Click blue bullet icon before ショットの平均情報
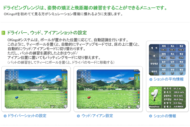The image size is (190, 127). coord(151,79)
